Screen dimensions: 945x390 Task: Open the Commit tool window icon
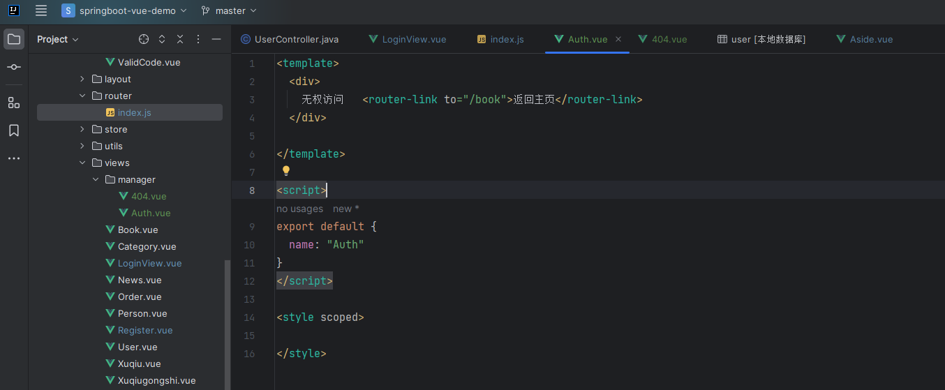[x=14, y=67]
